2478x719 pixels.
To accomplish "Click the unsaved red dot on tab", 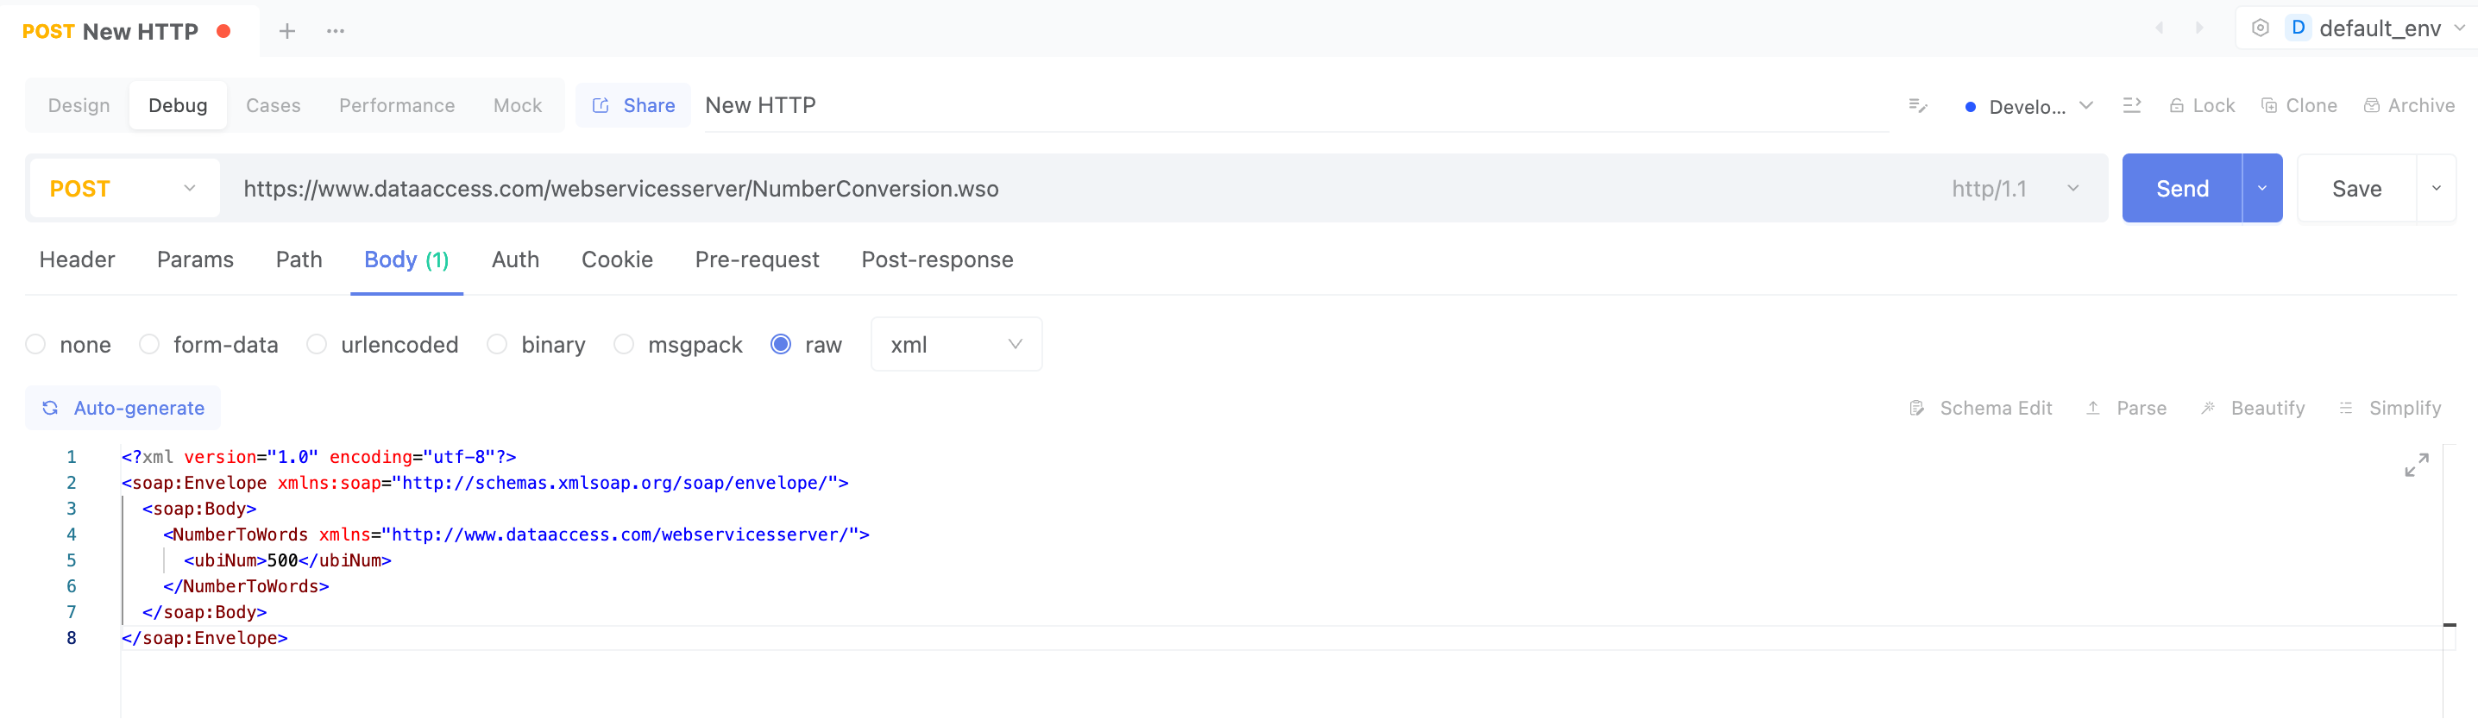I will pos(224,31).
